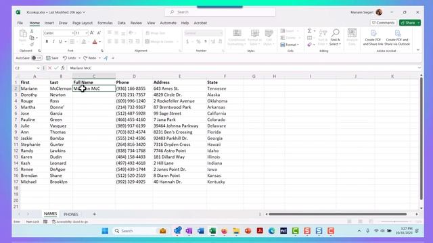Select the Format Painter brush
Image resolution: width=433 pixels, height=243 pixels.
32,44
